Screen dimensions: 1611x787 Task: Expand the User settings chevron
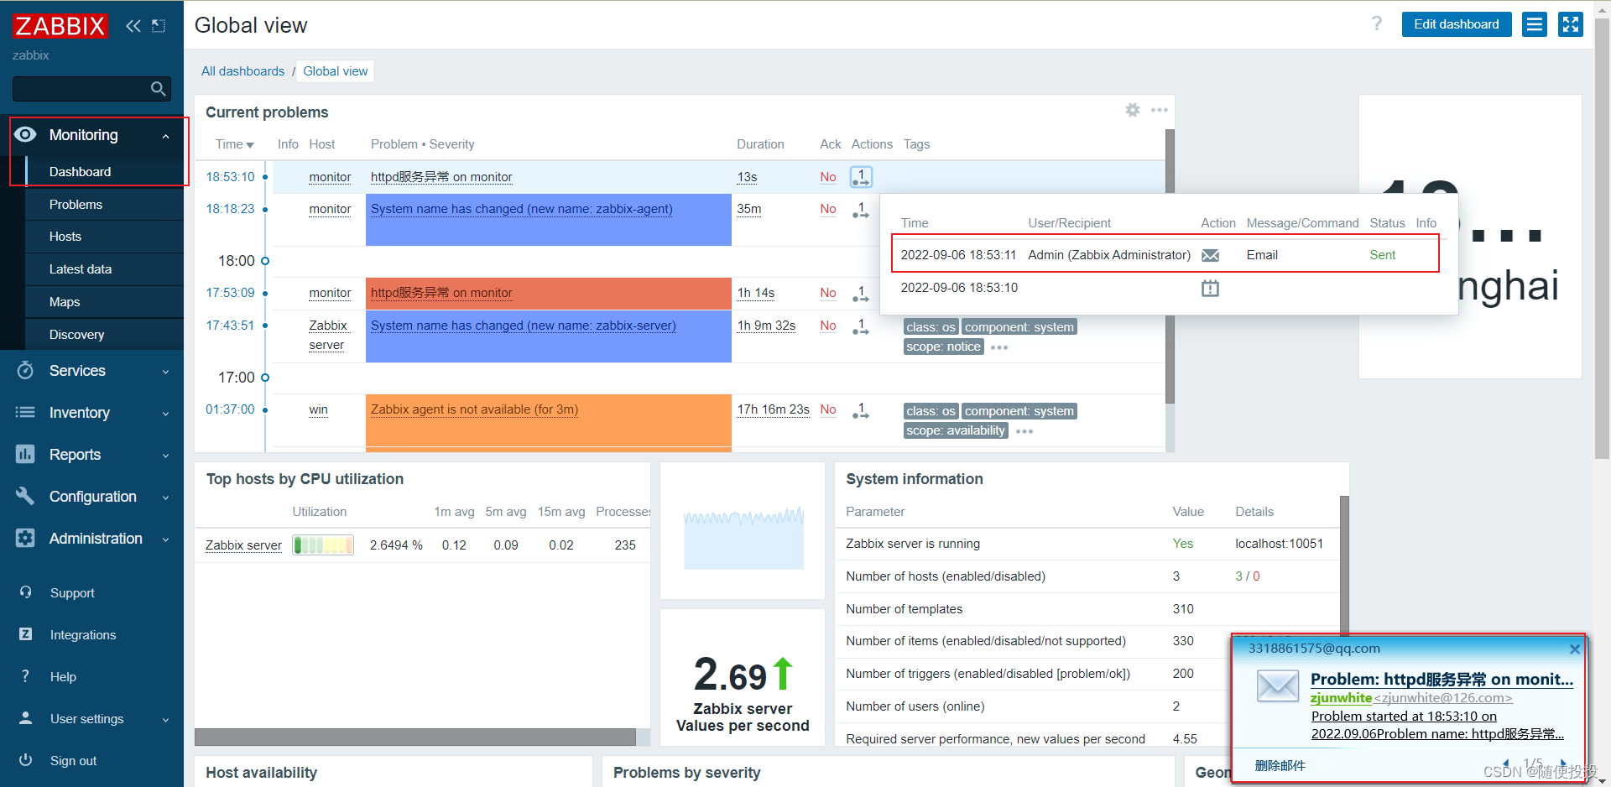166,720
